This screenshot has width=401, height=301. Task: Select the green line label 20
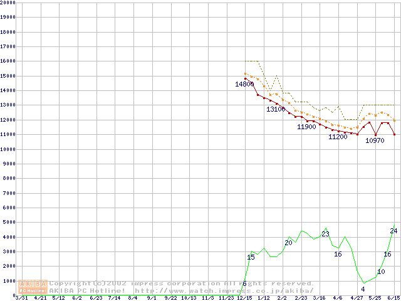[x=288, y=243]
